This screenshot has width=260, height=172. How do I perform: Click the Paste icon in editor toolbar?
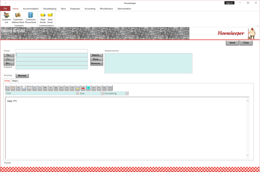(x=13, y=88)
